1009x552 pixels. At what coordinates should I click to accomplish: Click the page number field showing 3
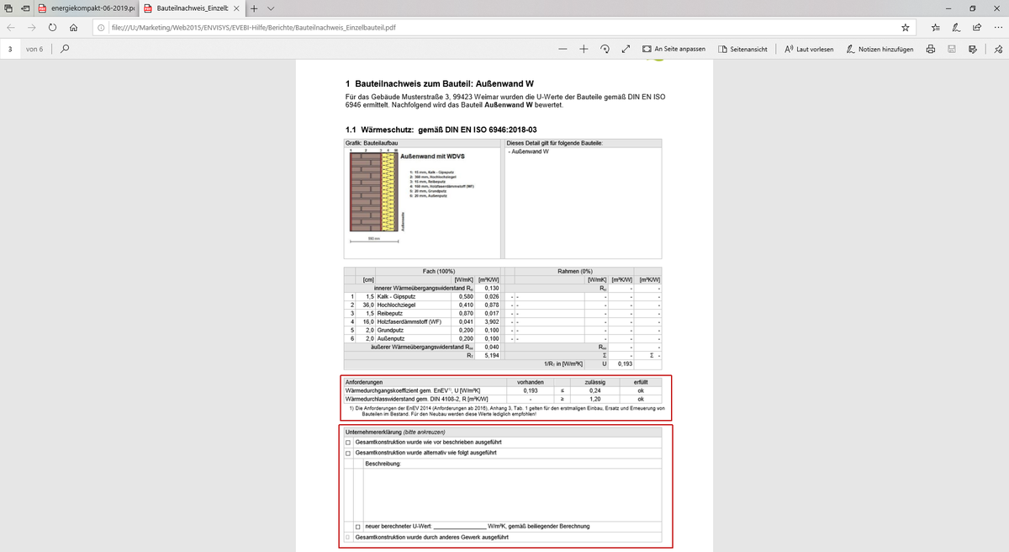coord(10,49)
